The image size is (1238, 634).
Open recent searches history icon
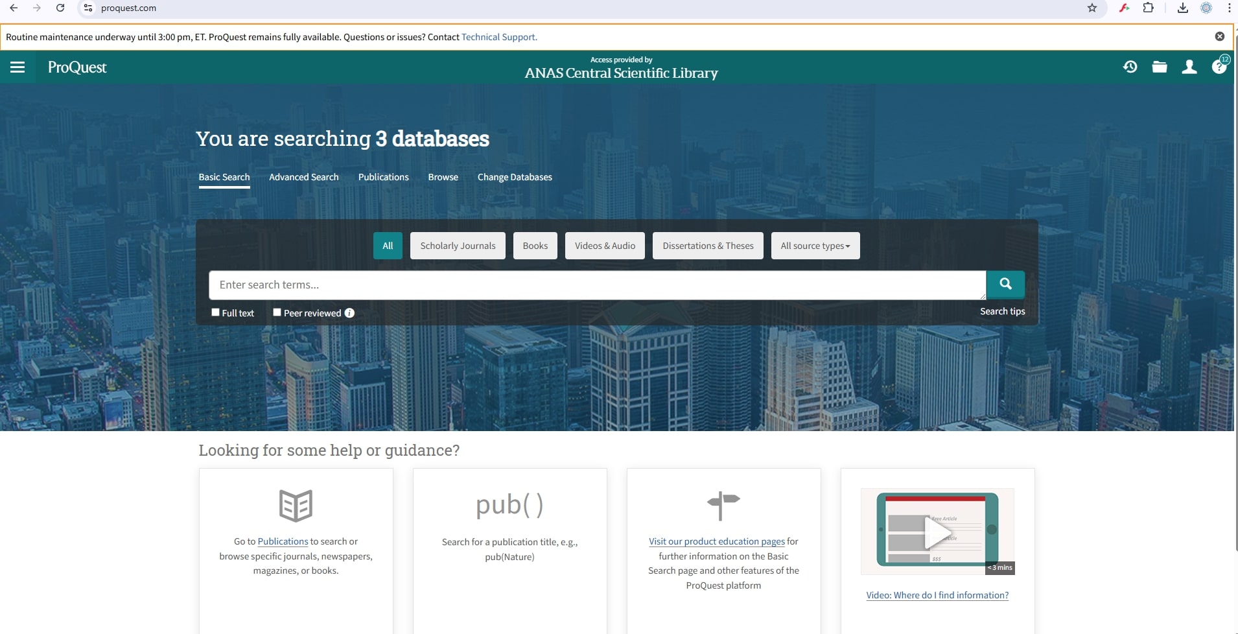[x=1130, y=67]
